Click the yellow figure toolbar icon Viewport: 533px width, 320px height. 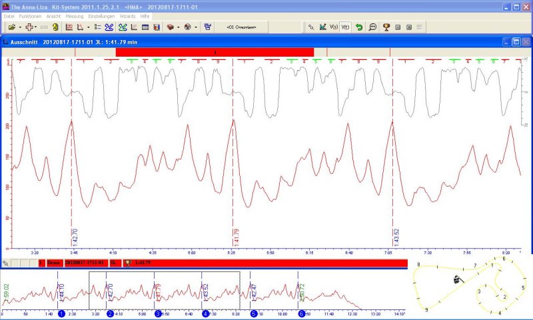point(55,27)
